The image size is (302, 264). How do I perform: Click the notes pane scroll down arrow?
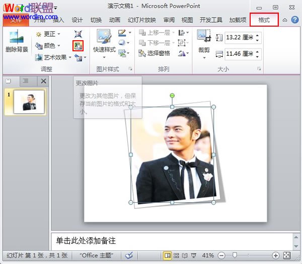coord(296,246)
